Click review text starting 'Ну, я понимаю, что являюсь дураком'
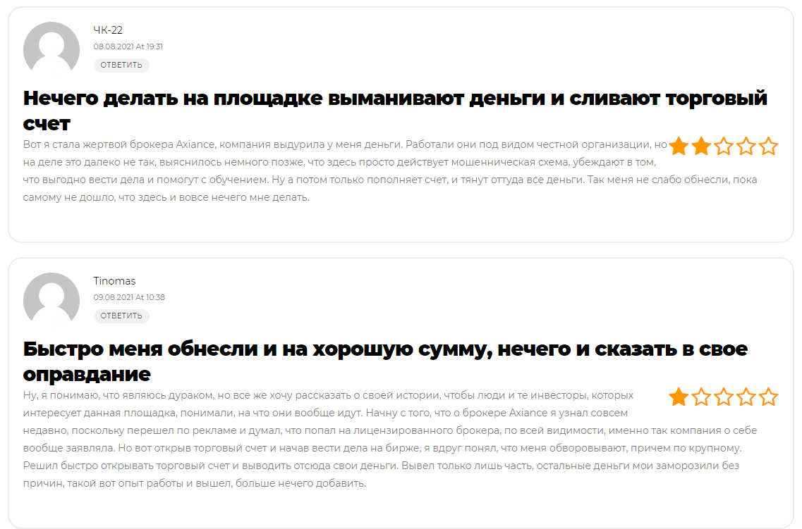 pos(390,439)
